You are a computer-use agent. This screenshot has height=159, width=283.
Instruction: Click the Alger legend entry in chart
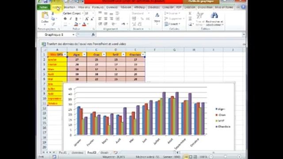click(x=220, y=109)
